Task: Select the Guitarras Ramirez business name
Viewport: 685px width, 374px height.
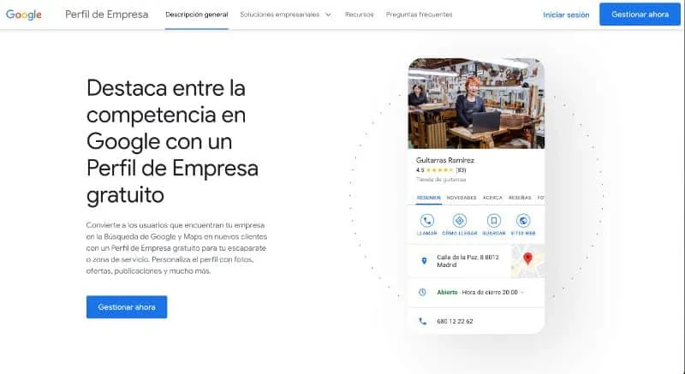Action: (x=444, y=160)
